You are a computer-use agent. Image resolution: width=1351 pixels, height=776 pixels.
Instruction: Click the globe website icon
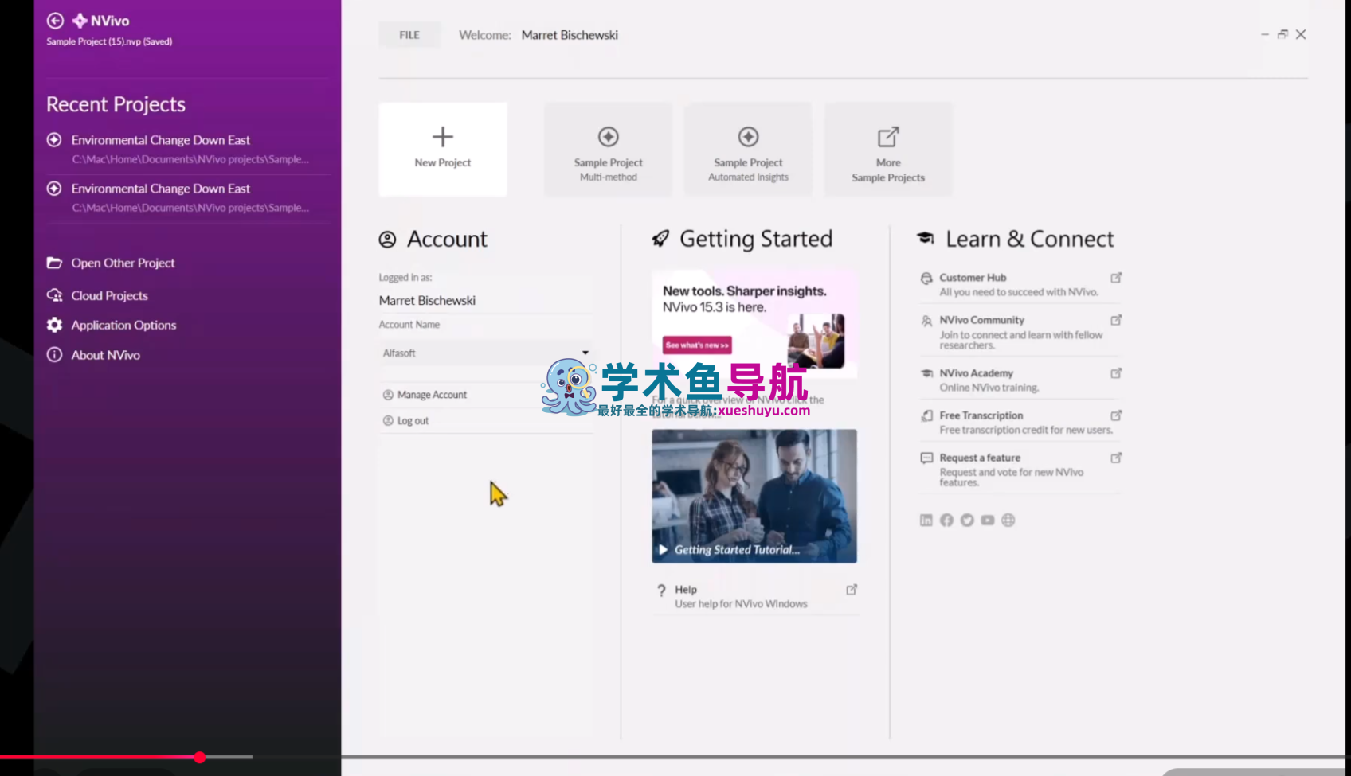pos(1008,521)
